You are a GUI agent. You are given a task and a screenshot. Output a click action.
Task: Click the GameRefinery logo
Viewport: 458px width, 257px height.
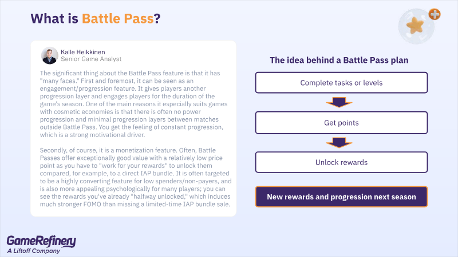click(x=41, y=241)
